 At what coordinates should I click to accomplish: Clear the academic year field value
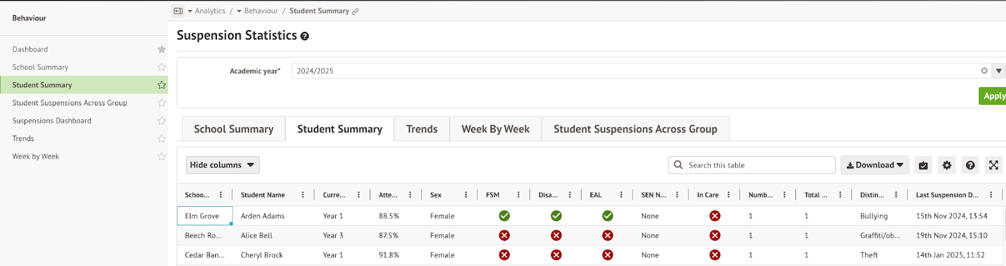984,71
